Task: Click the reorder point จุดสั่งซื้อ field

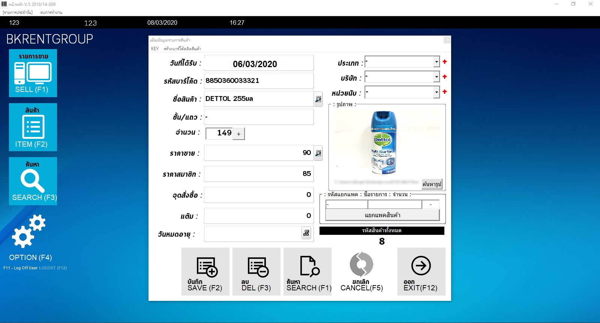Action: pyautogui.click(x=259, y=195)
